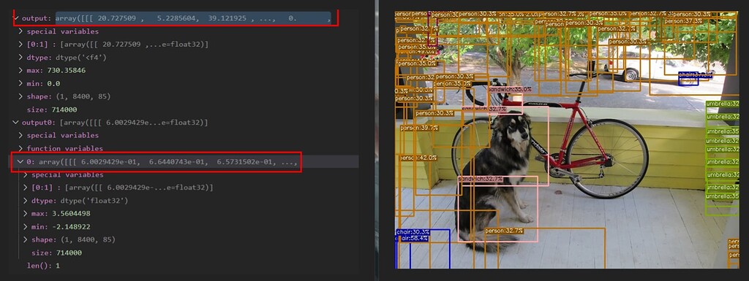
Task: Click the person:39.7% detection label
Action: pyautogui.click(x=419, y=128)
